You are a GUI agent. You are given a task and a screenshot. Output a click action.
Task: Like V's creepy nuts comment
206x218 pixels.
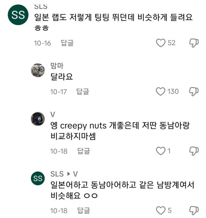click(161, 151)
